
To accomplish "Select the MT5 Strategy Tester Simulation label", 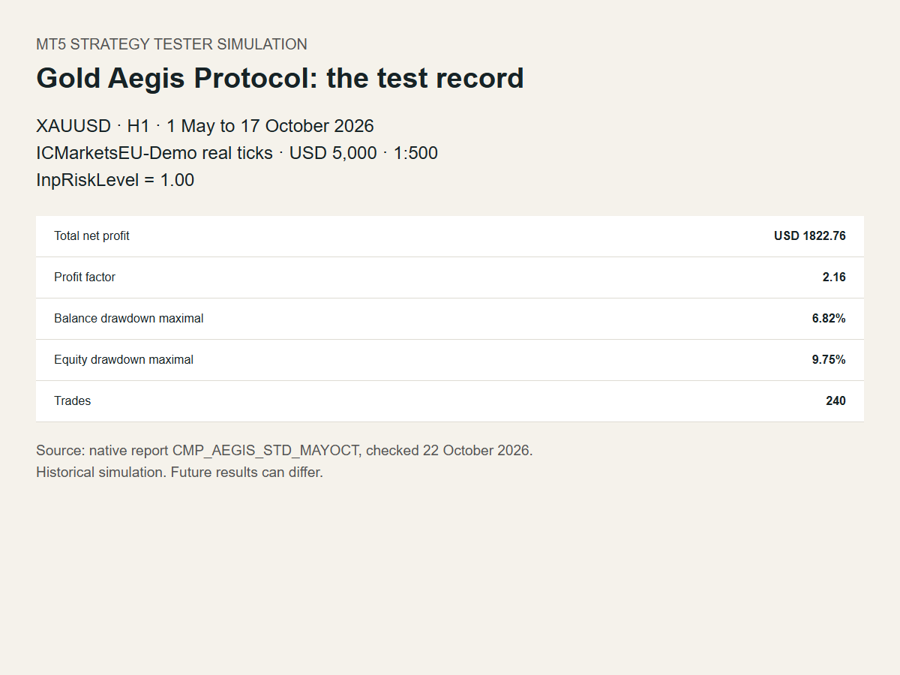I will [x=172, y=44].
